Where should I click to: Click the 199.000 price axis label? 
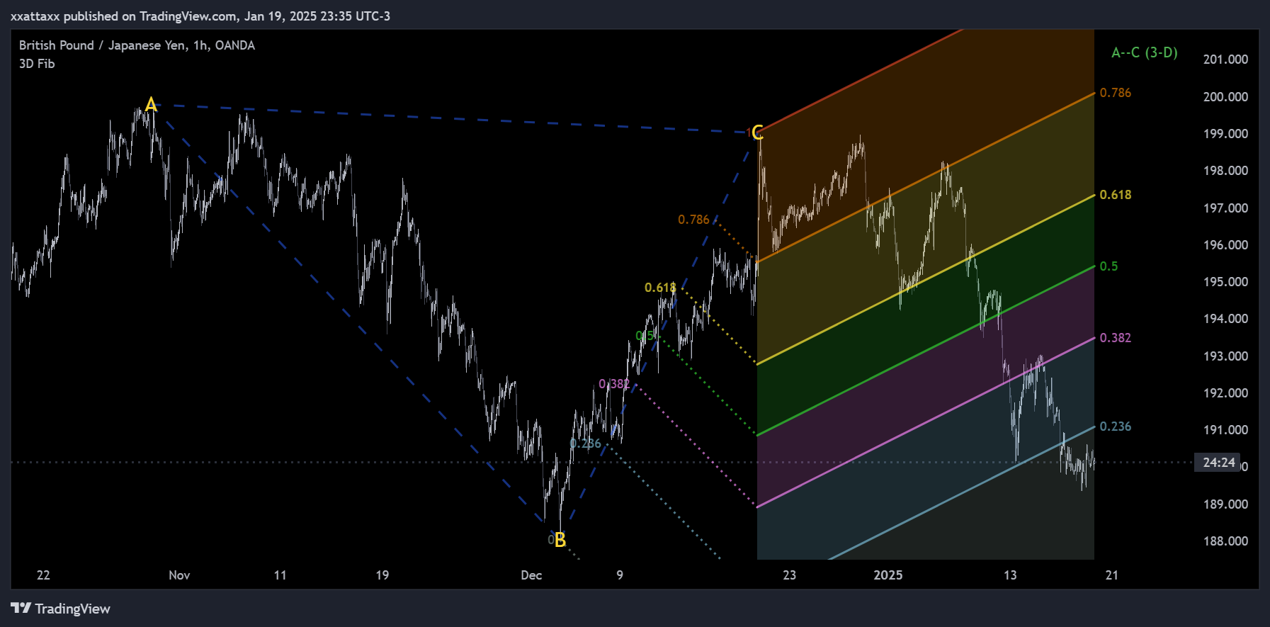[1225, 134]
